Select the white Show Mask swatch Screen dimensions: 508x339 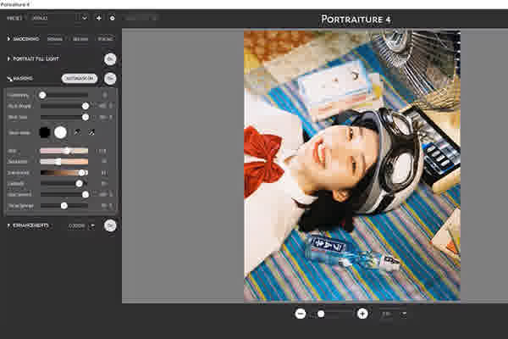click(60, 132)
